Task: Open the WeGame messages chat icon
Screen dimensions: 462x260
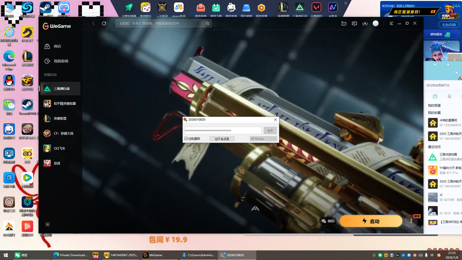Action: (x=354, y=23)
